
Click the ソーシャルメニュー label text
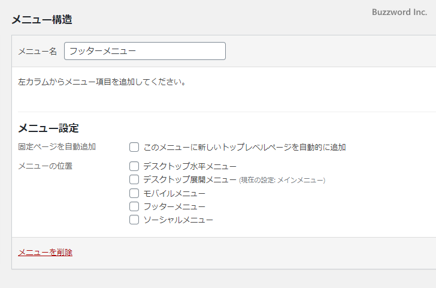(x=178, y=220)
